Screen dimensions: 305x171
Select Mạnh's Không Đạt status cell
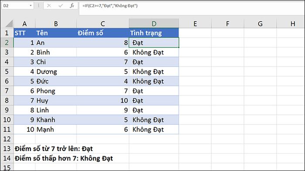coord(154,129)
